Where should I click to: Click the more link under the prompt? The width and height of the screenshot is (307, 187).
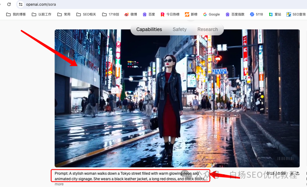tap(59, 184)
